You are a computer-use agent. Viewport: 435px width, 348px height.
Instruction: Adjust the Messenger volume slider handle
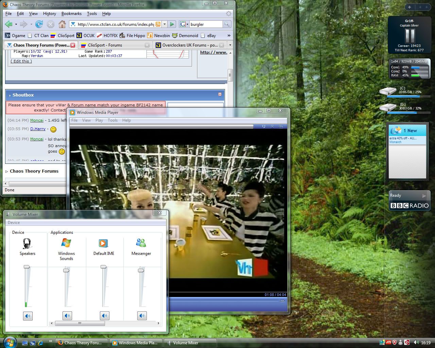coord(141,271)
